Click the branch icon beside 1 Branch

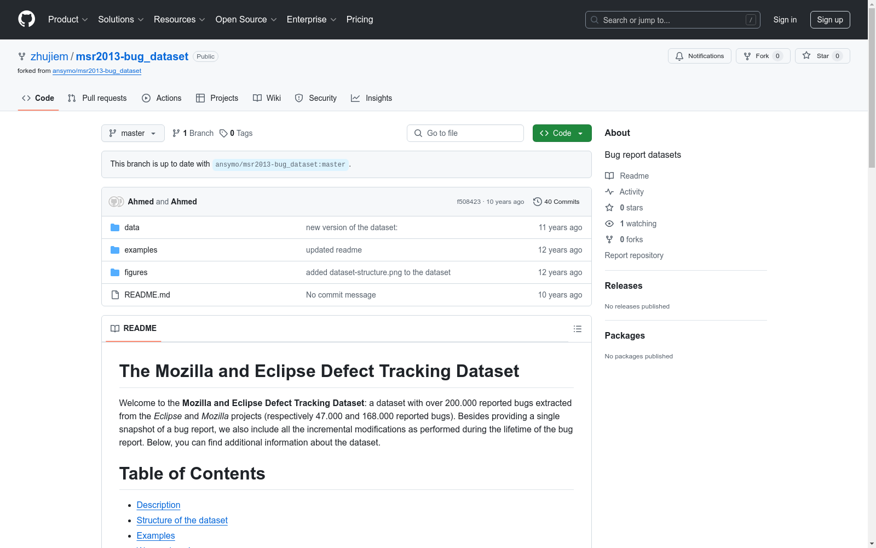[x=176, y=133]
